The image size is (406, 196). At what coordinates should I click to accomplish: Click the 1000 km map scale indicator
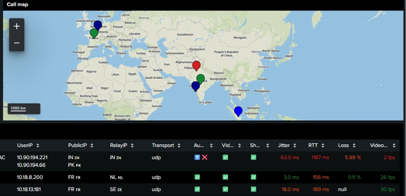24,109
